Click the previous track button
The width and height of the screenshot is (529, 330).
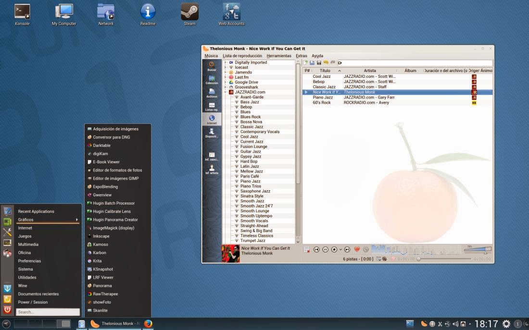tap(316, 250)
